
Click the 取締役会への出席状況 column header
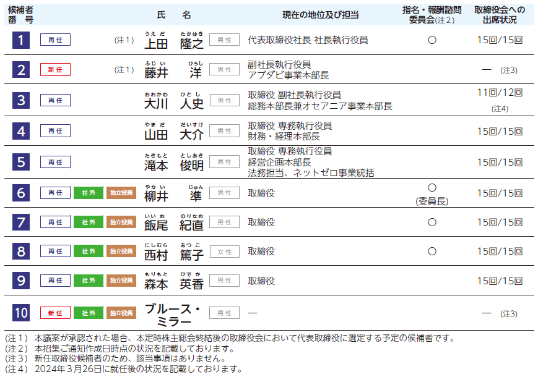500,15
